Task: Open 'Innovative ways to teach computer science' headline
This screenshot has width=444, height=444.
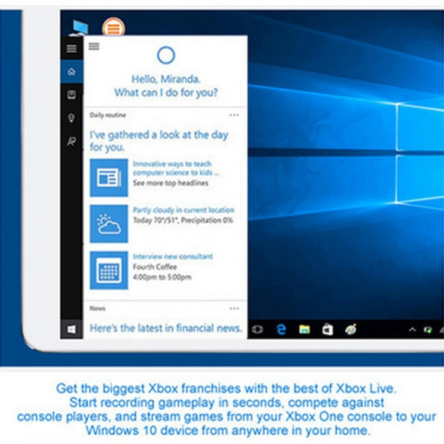Action: coord(176,168)
